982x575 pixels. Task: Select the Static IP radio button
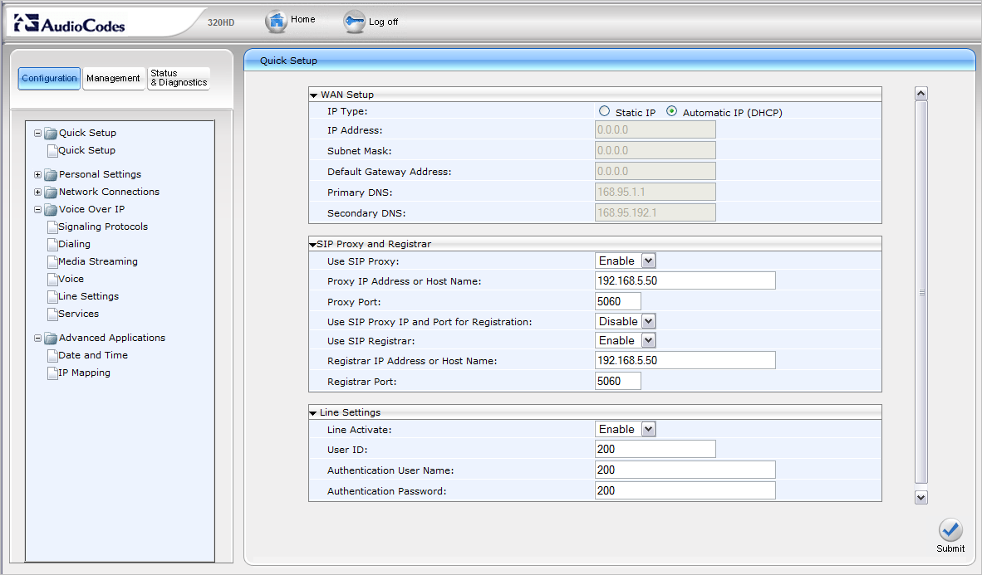(604, 112)
